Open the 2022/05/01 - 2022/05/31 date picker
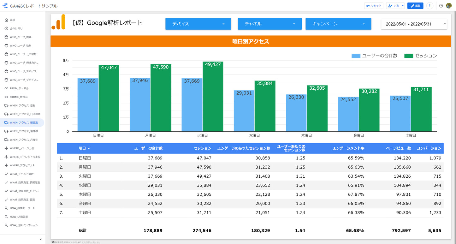 pos(414,24)
